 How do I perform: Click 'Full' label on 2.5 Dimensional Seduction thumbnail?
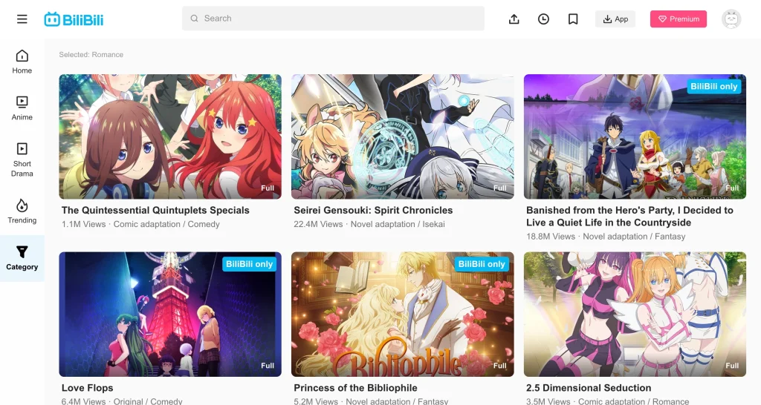[x=732, y=366]
